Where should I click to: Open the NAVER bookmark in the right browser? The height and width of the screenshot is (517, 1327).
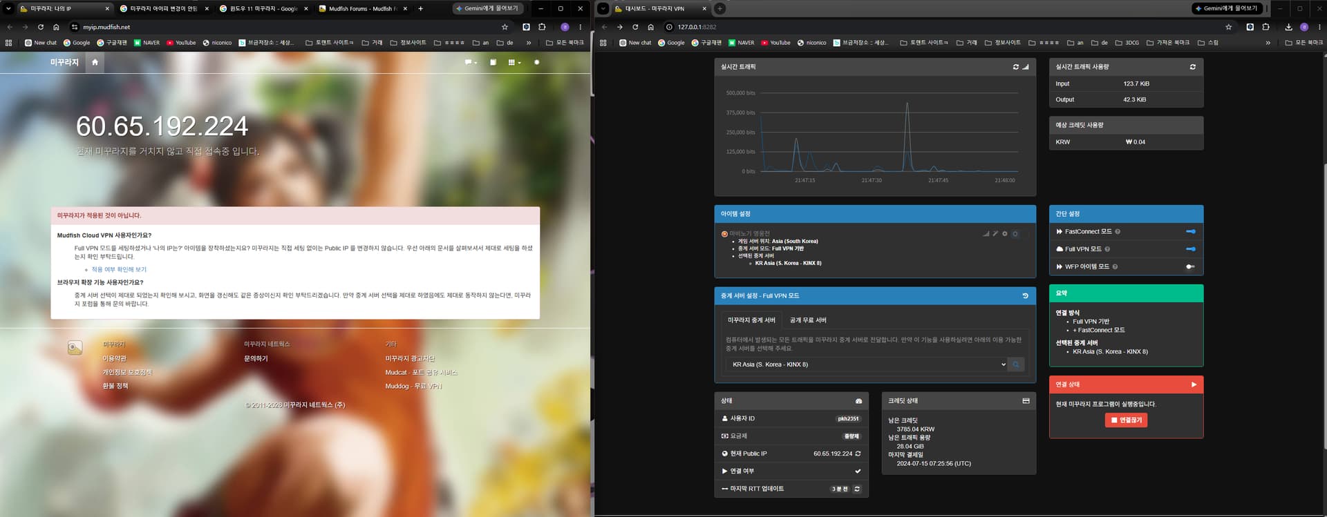(742, 43)
